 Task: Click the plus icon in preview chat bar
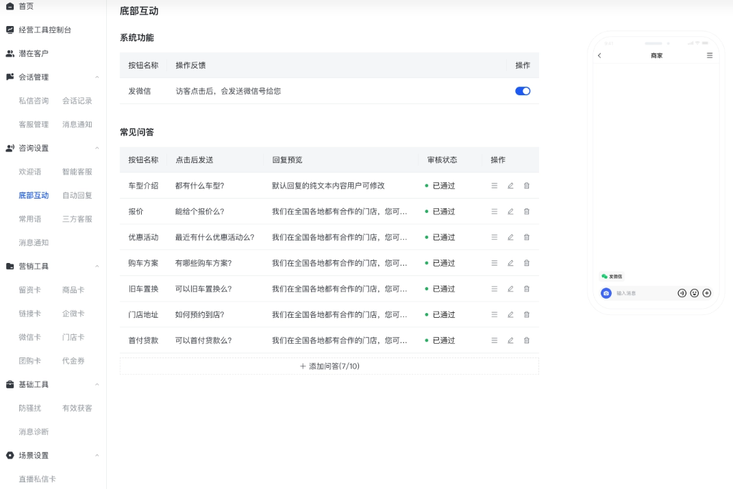point(706,293)
